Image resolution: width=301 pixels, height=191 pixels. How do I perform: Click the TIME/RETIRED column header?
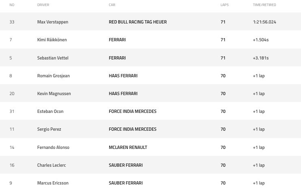coord(264,5)
